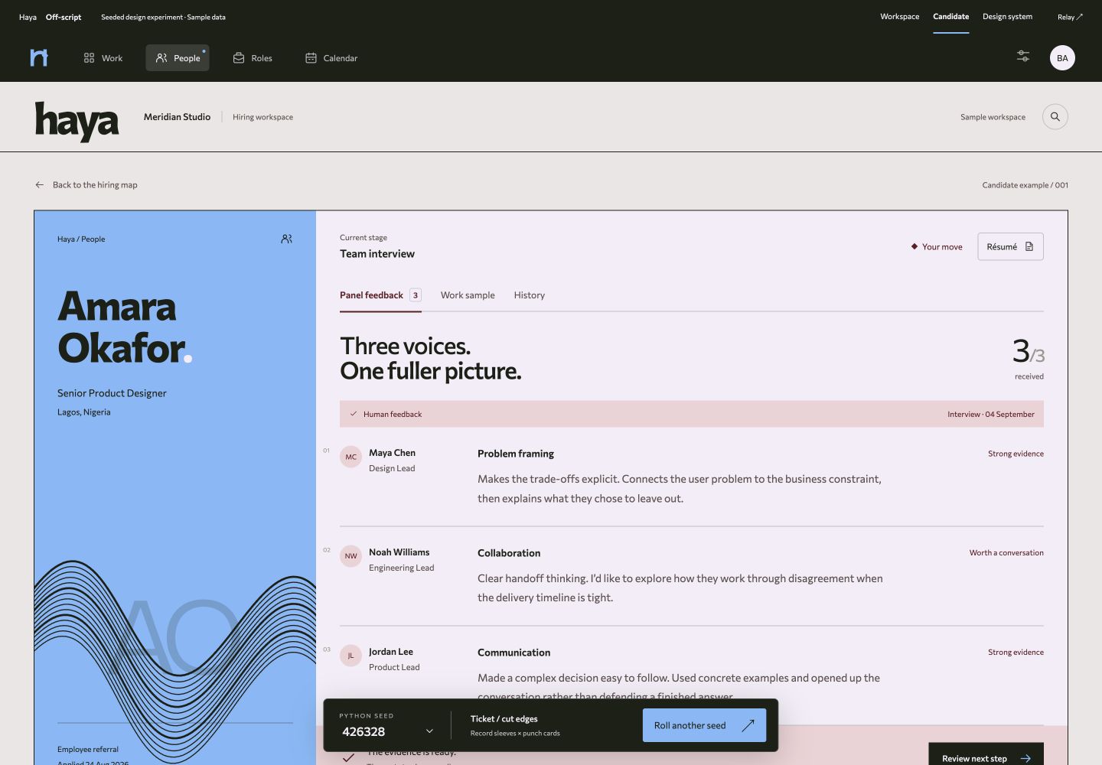Select the Panel feedback tab
This screenshot has width=1102, height=765.
coord(380,295)
